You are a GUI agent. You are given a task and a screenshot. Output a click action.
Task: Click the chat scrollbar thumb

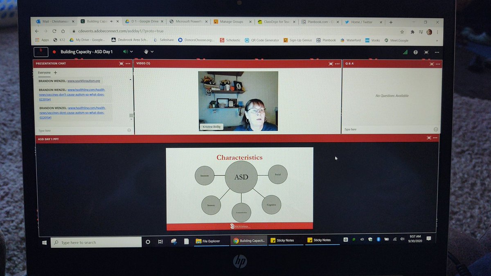click(131, 115)
